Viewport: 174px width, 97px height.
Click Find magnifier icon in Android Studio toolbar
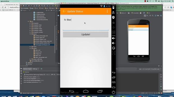pos(42,6)
